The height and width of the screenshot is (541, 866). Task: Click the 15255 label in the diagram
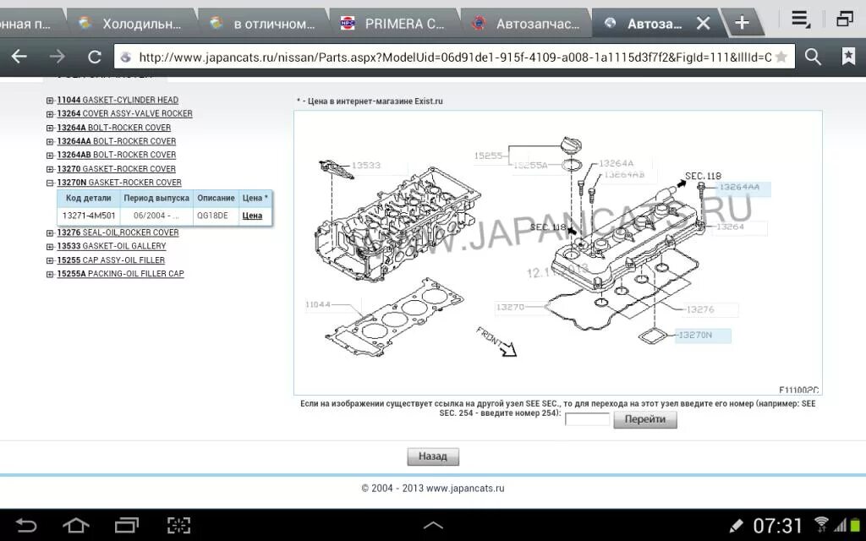tap(488, 156)
